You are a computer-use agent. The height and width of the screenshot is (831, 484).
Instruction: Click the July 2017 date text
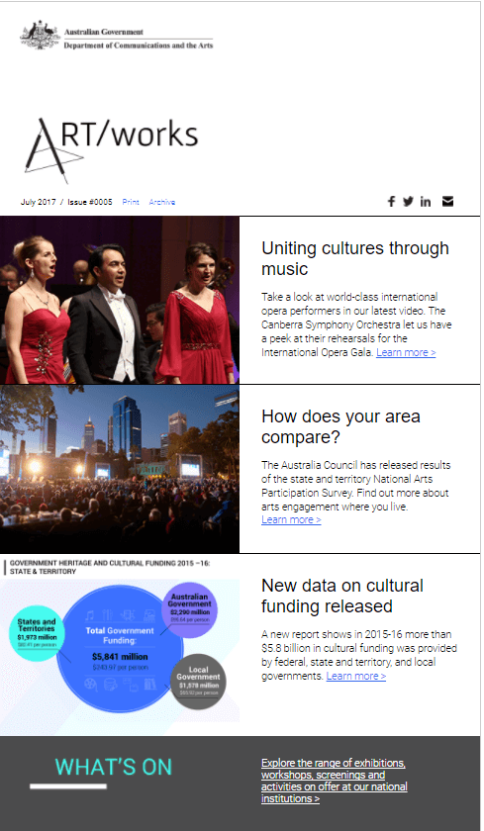pyautogui.click(x=39, y=202)
